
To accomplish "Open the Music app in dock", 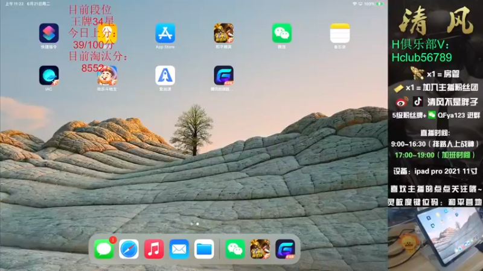I will coord(154,249).
